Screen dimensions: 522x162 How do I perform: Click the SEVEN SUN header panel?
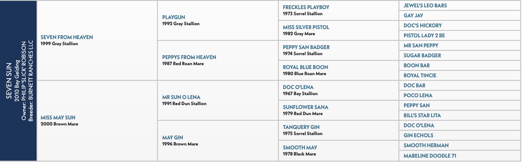(x=19, y=81)
